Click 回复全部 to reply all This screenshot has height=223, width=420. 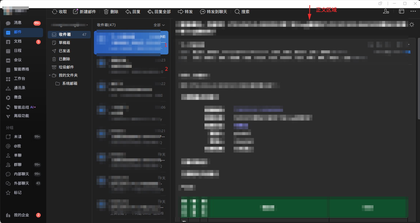(159, 12)
